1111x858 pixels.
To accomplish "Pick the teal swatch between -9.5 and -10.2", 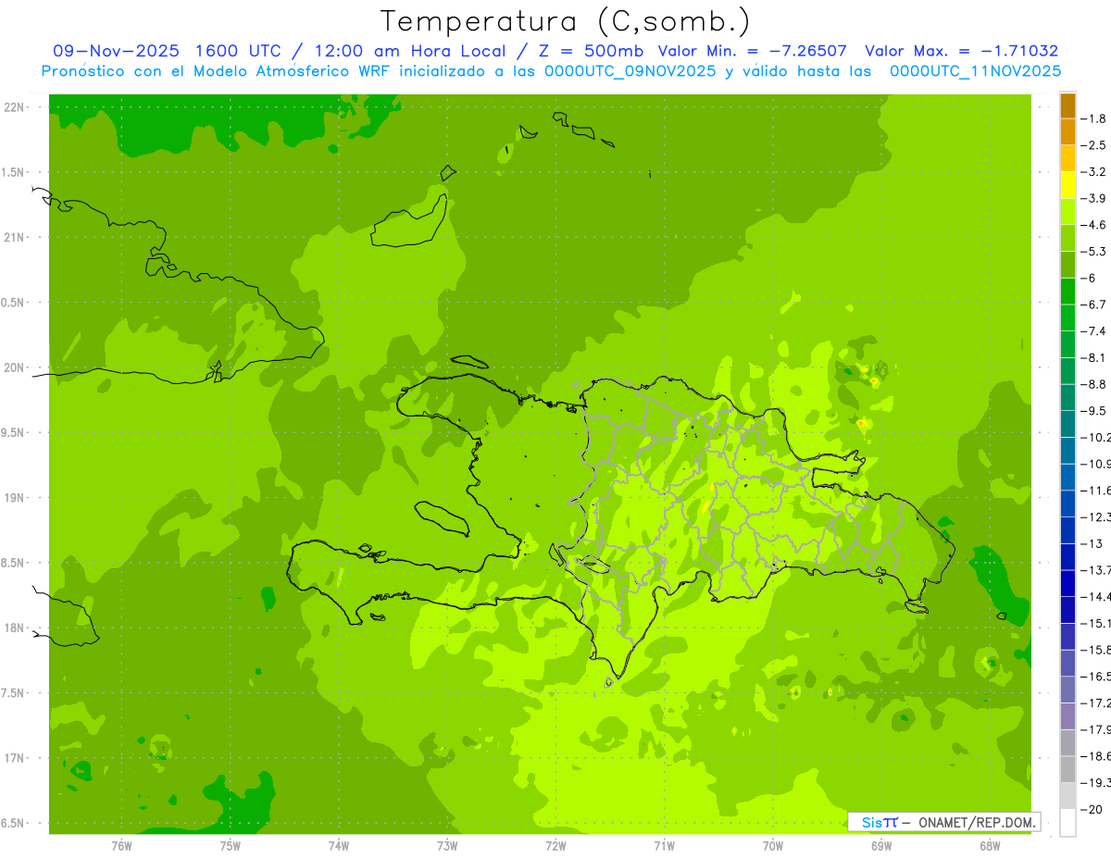I will pyautogui.click(x=1067, y=424).
